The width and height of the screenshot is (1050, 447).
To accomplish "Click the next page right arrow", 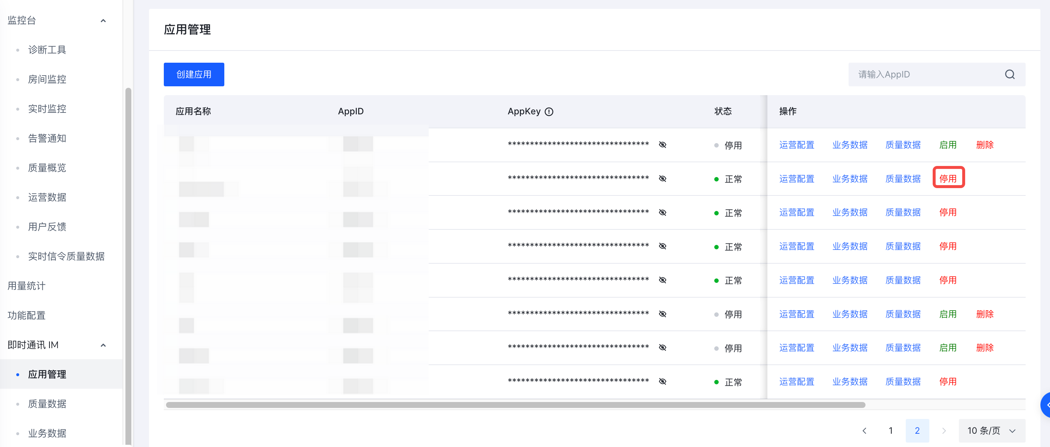I will coord(944,430).
